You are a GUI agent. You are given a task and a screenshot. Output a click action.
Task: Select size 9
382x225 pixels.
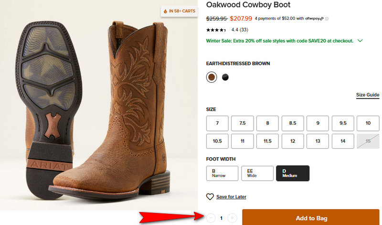(x=318, y=123)
